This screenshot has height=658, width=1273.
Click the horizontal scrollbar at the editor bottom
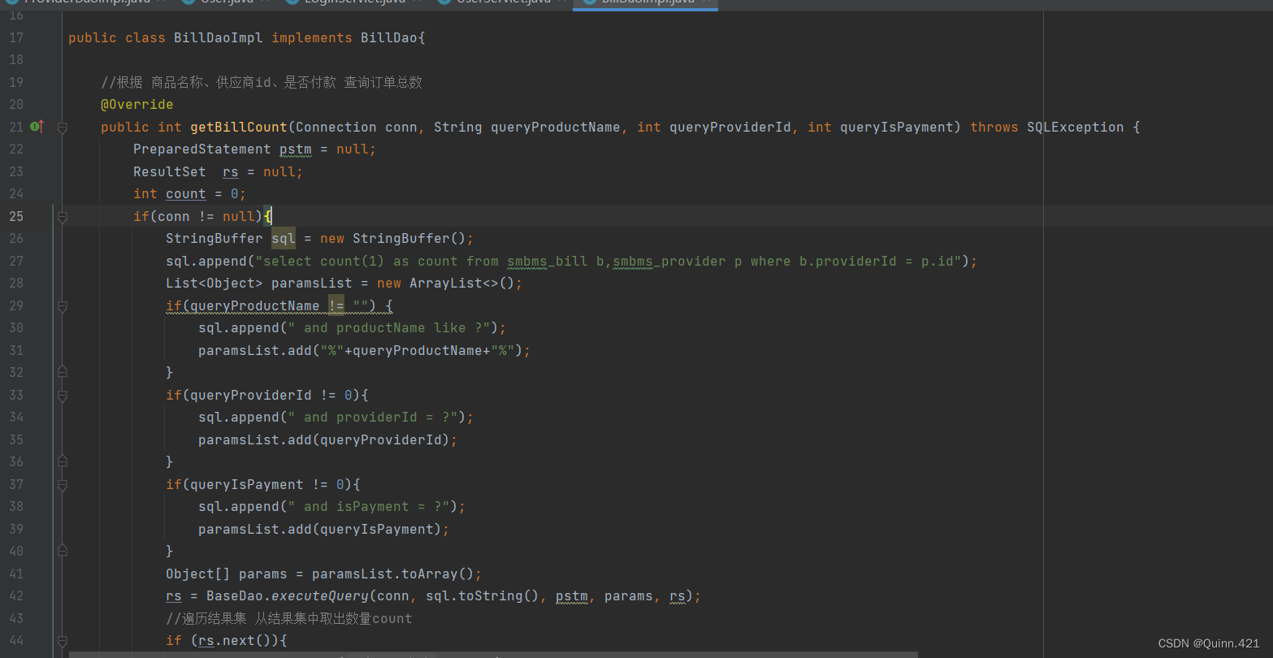493,654
